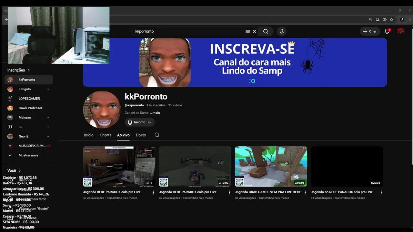The height and width of the screenshot is (232, 413).
Task: Click the large kkPorronto channel avatar
Action: [x=102, y=110]
